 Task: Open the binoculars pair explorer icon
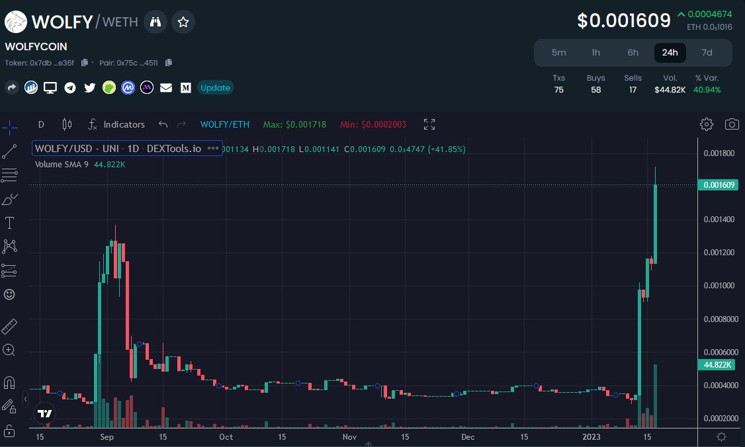coord(155,22)
